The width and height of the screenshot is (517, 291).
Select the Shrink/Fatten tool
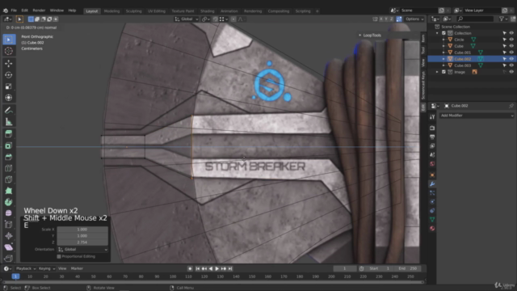tap(9, 235)
